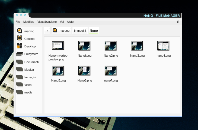Click the Nano3.png file name
The width and height of the screenshot is (198, 130).
[x=138, y=56]
